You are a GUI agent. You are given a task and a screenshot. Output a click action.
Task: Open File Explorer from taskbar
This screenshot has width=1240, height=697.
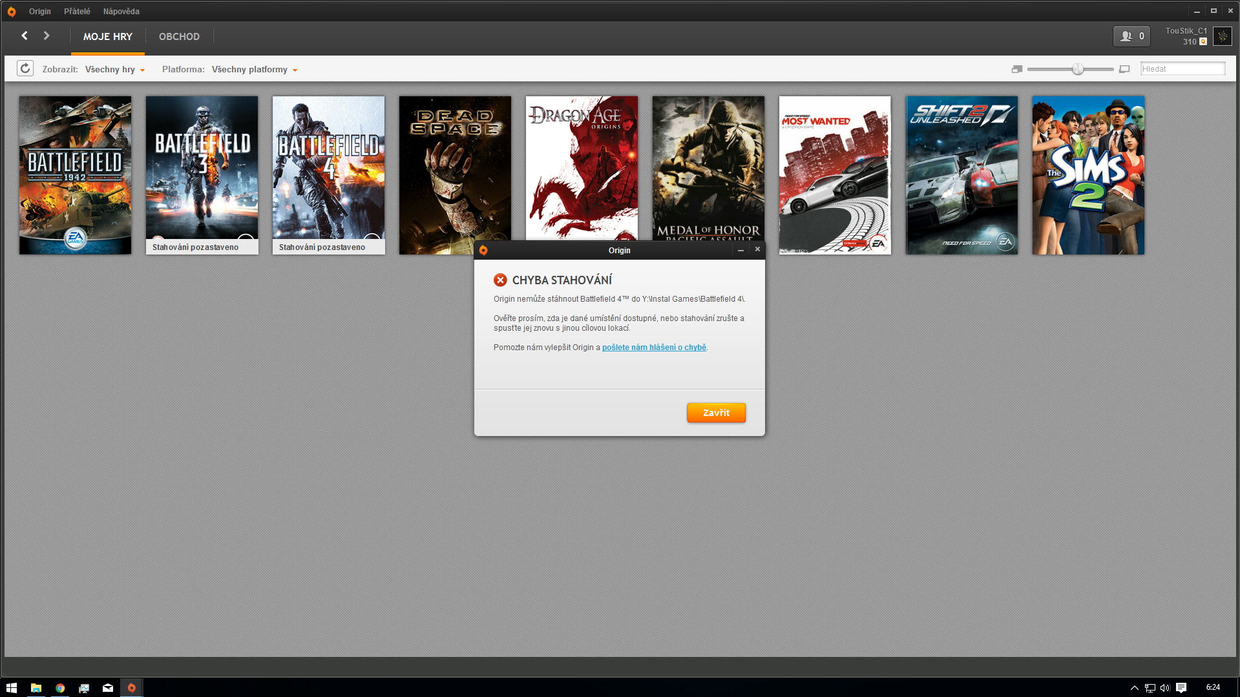pyautogui.click(x=36, y=688)
